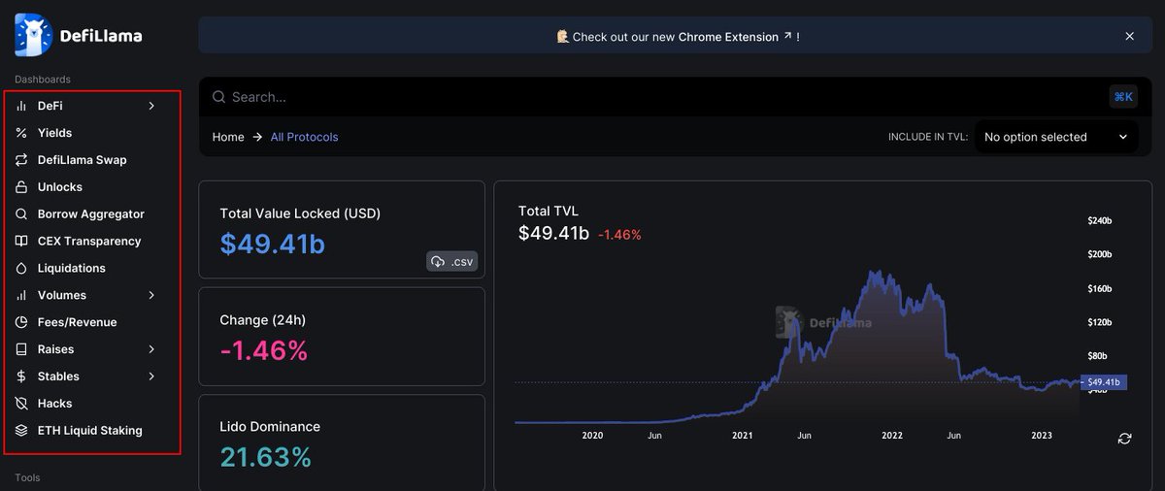Click the INCLUDE IN TVL label
The width and height of the screenshot is (1165, 491).
pos(928,138)
